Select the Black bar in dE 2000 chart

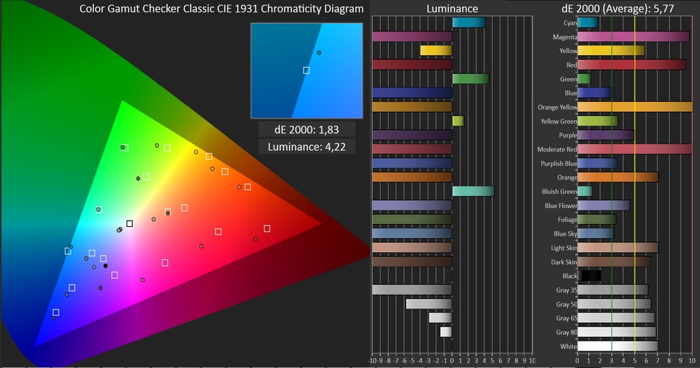point(589,276)
